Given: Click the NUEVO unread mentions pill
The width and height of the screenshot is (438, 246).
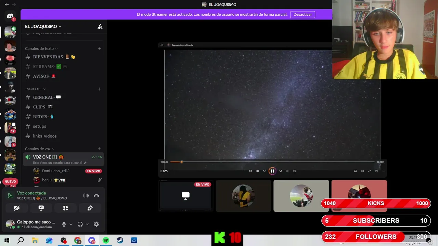Looking at the screenshot, I should coord(10,182).
